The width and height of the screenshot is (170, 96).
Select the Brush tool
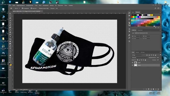(x=10, y=30)
